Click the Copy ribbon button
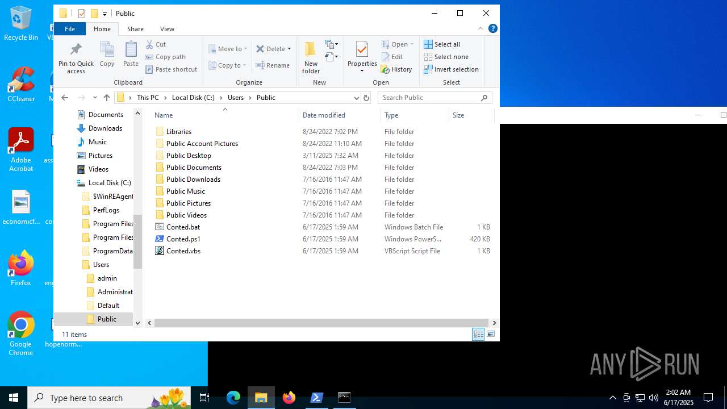727x409 pixels. pyautogui.click(x=107, y=55)
